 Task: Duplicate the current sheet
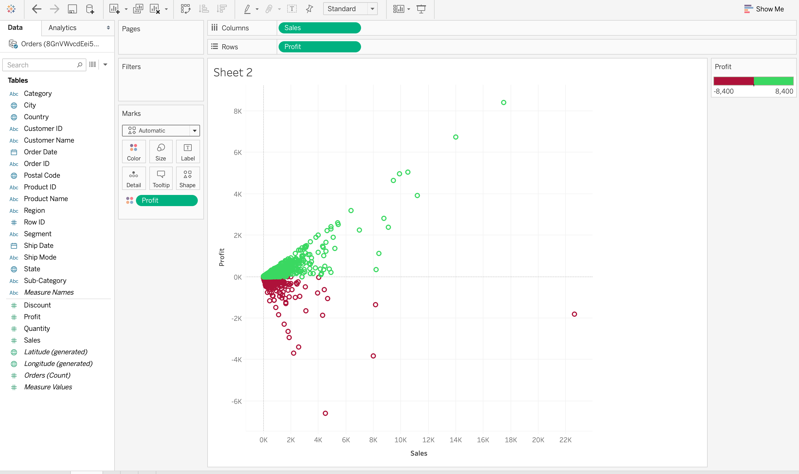138,9
